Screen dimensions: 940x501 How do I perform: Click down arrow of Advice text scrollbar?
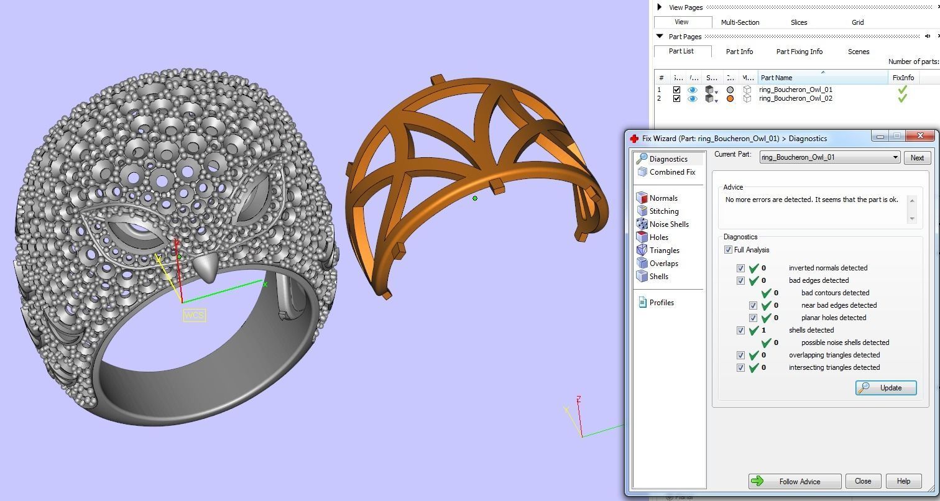(912, 218)
